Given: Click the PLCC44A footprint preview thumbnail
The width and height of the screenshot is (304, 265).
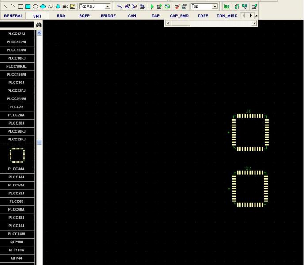Looking at the screenshot, I should 17,155.
